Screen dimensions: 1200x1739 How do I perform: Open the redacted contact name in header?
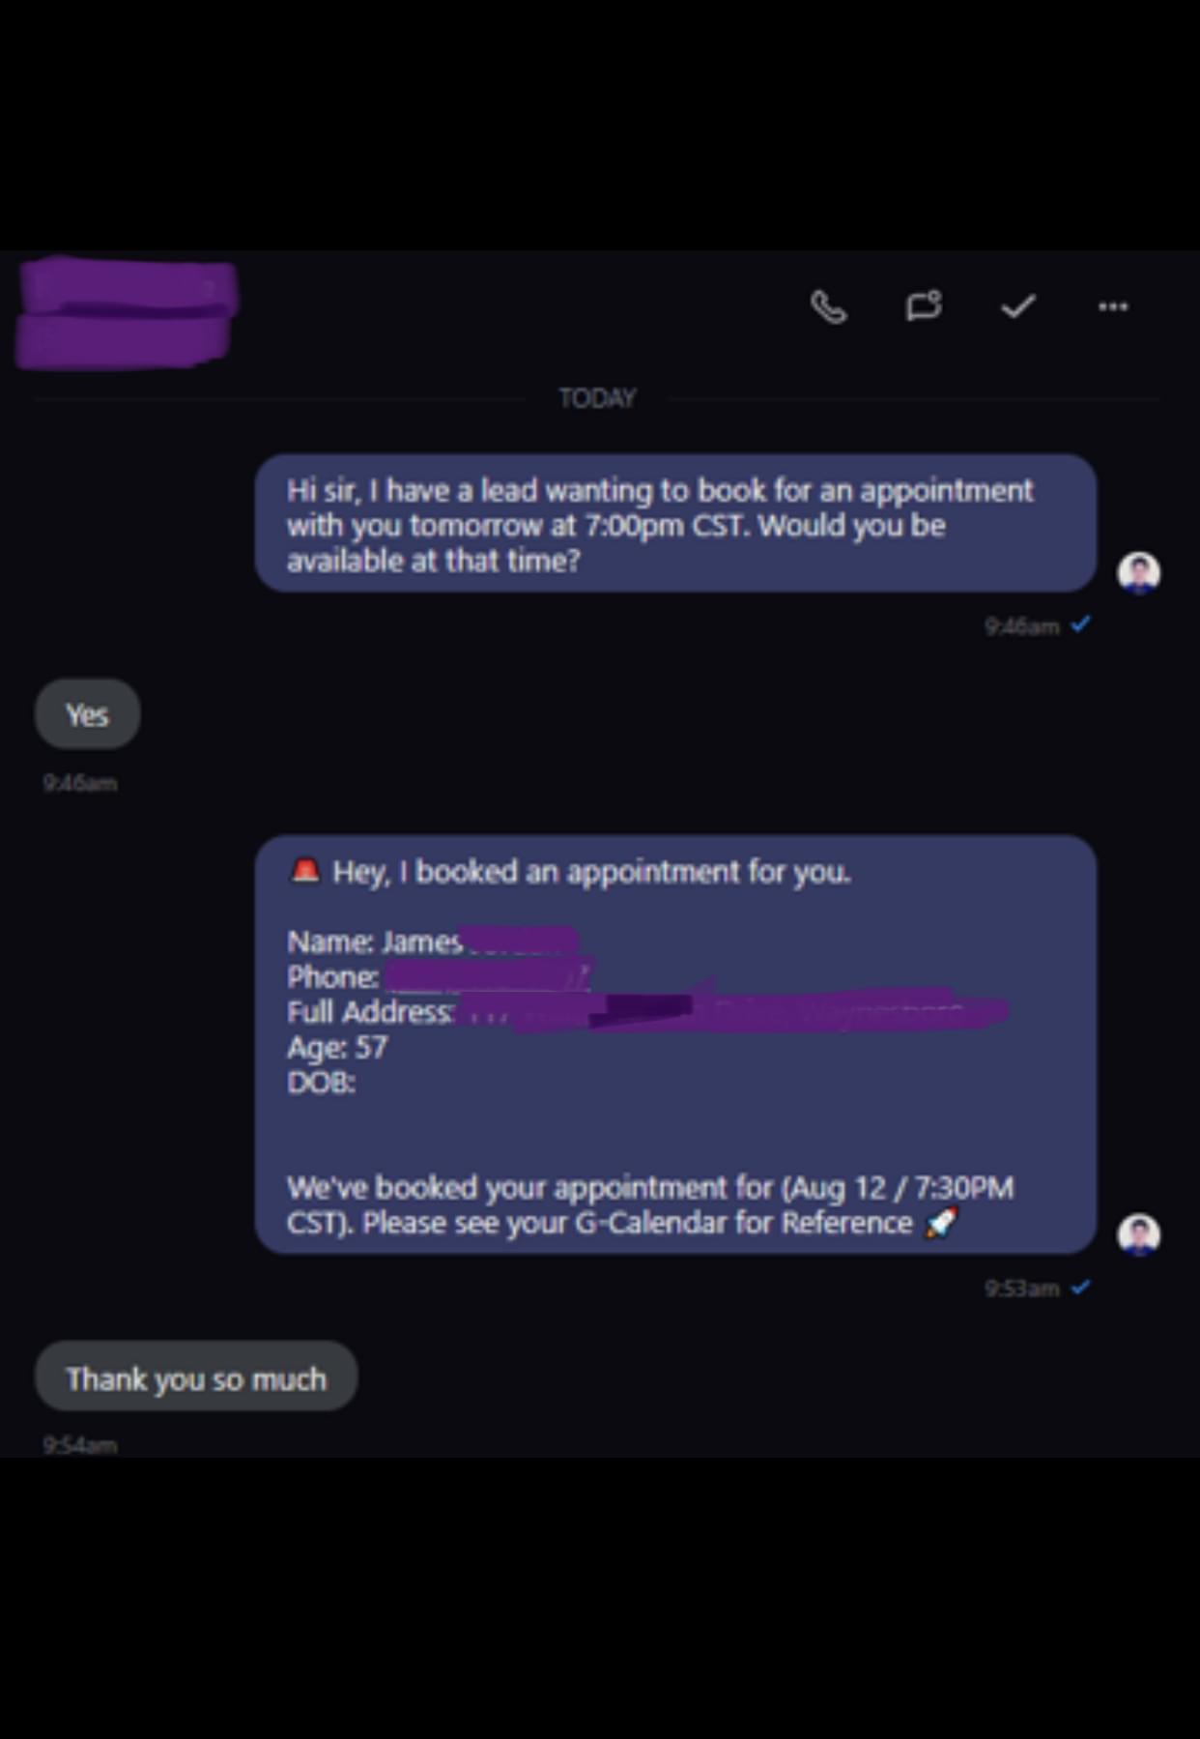(126, 313)
